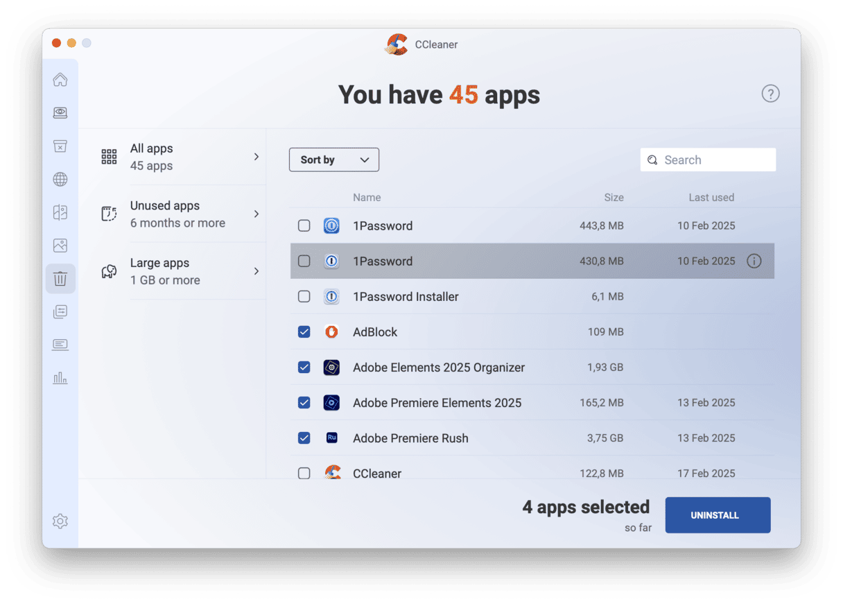Click the AdBlock app icon
Viewport: 843px width, 604px height.
pos(331,332)
